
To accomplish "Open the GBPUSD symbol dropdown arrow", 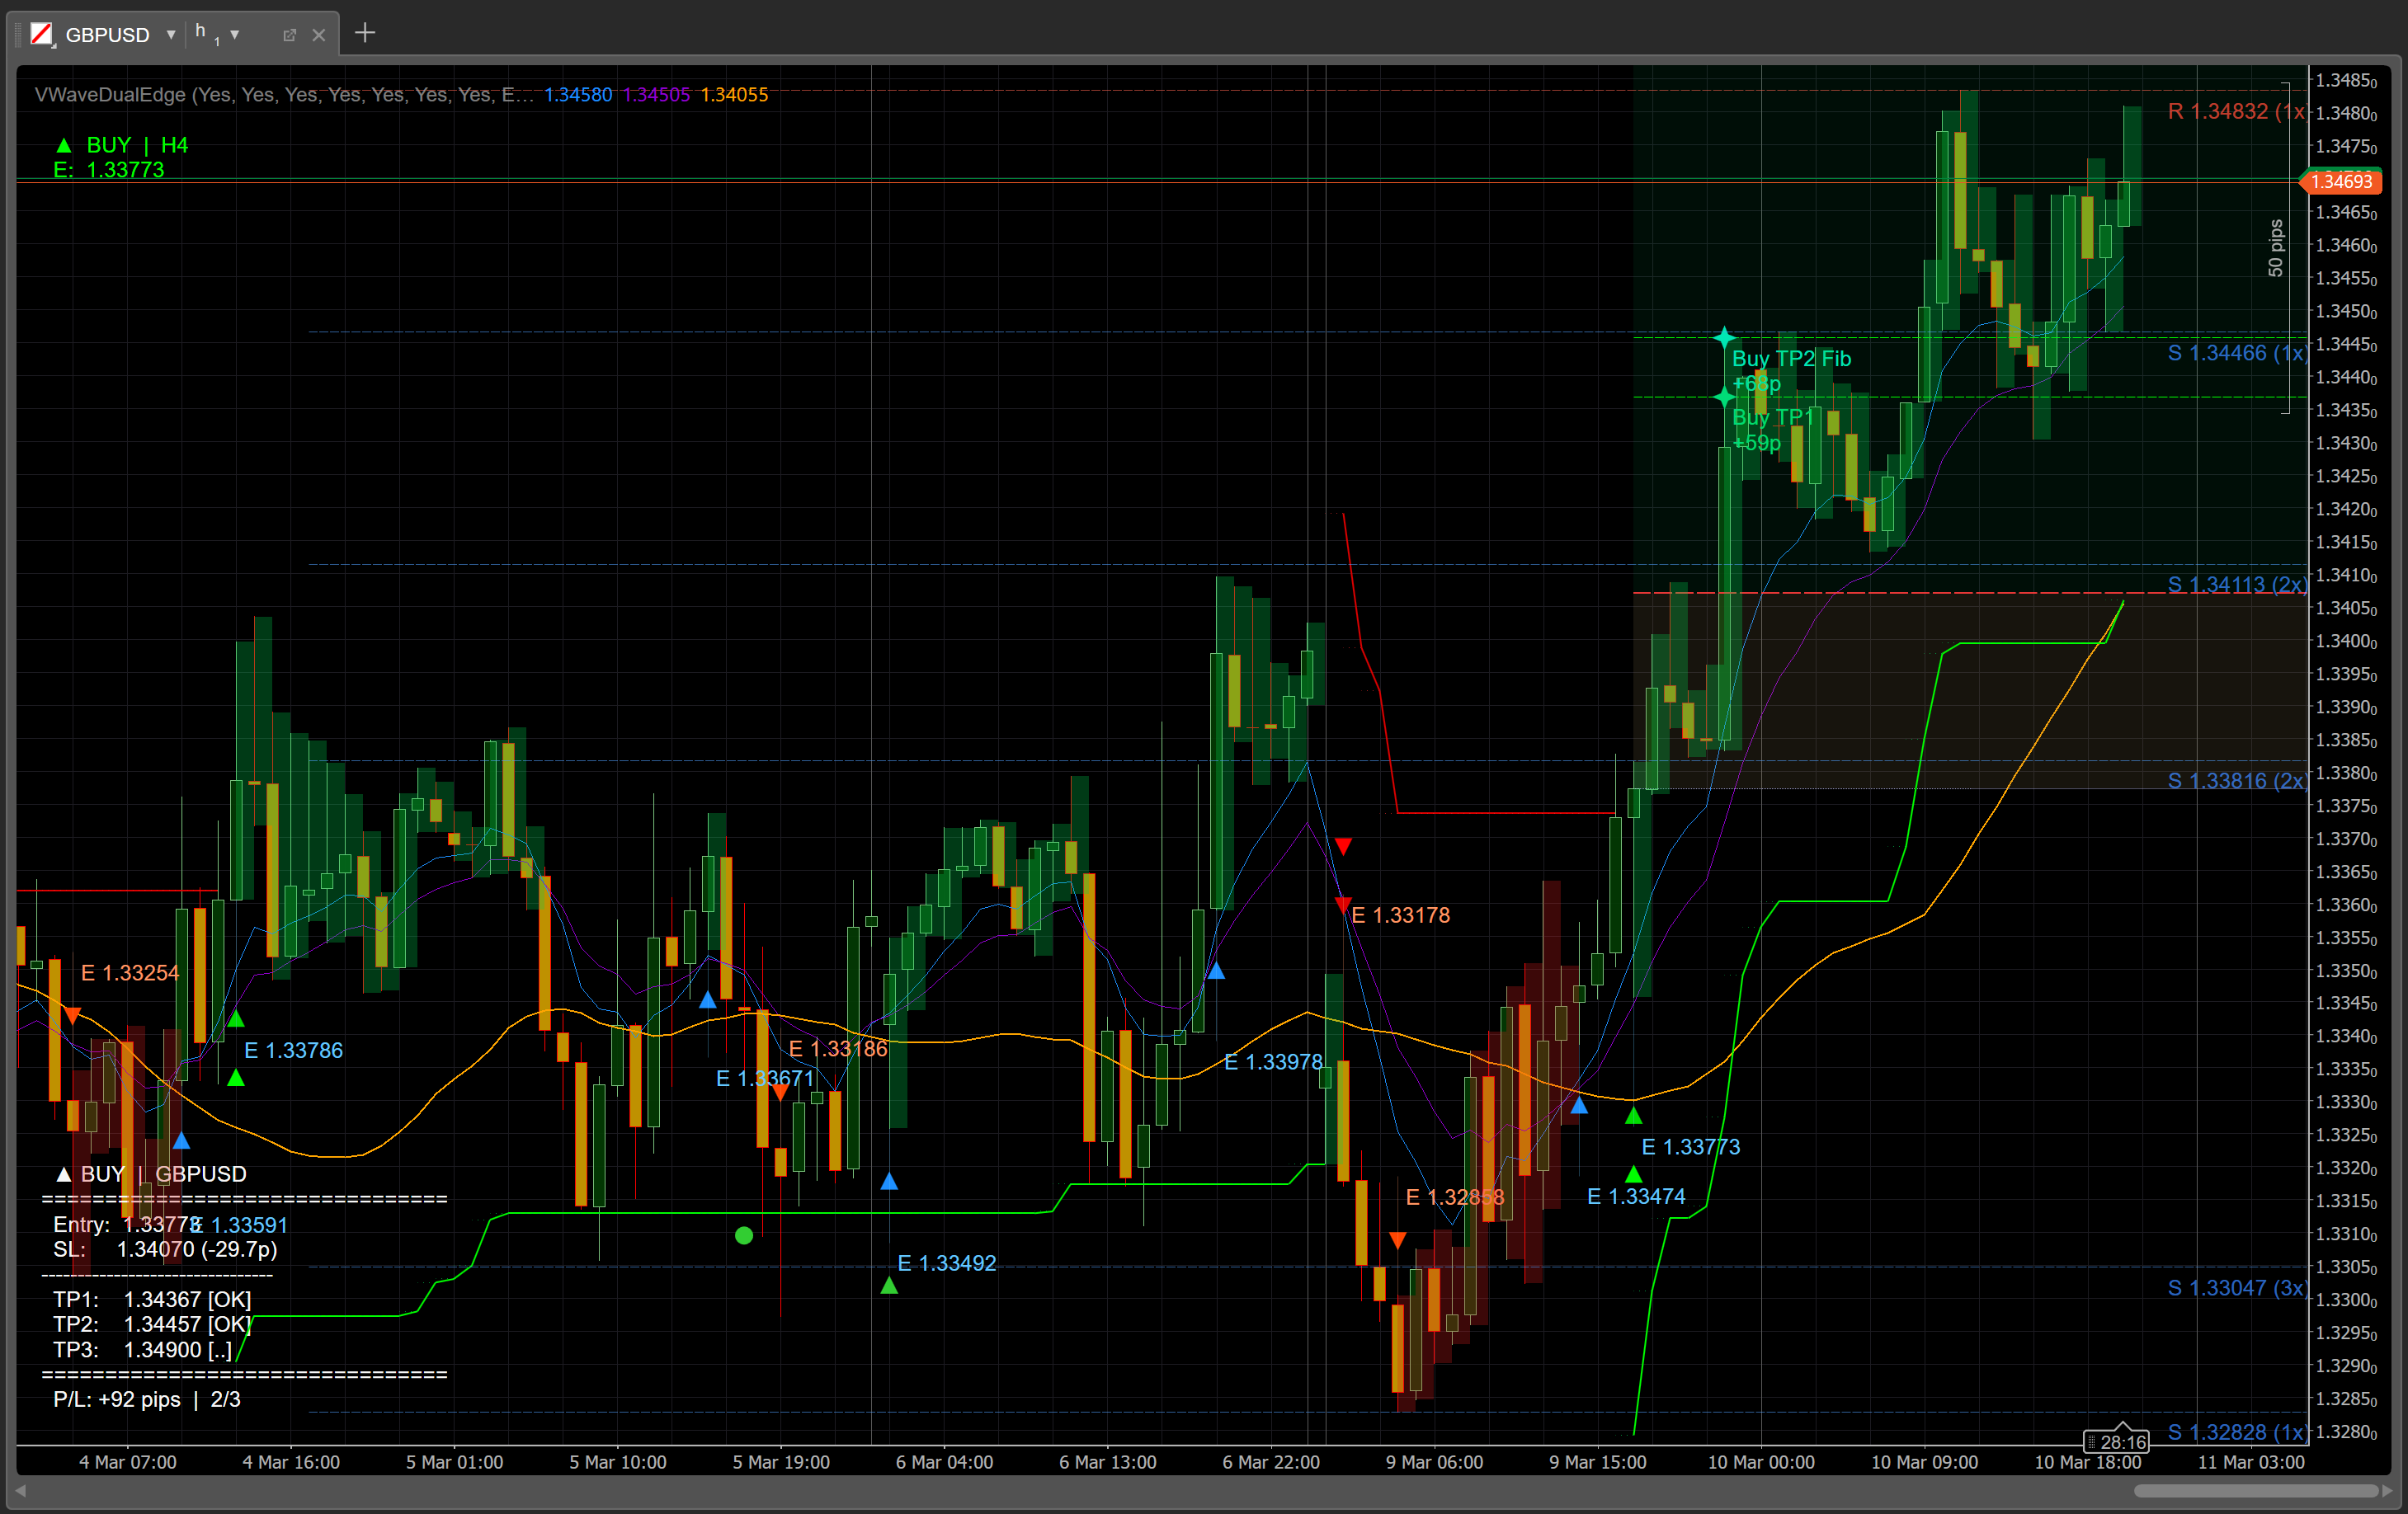I will (x=171, y=34).
